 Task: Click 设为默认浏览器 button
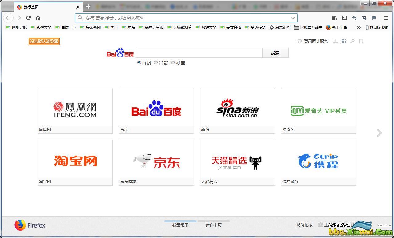pos(44,41)
